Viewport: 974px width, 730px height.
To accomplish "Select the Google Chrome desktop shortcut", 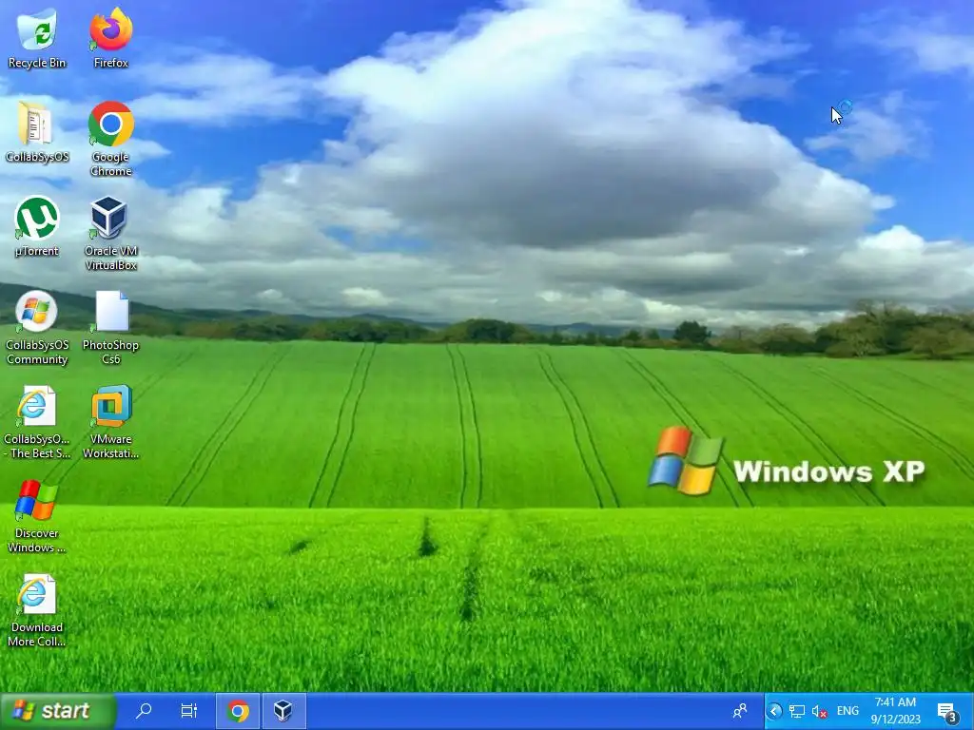I will (x=110, y=139).
